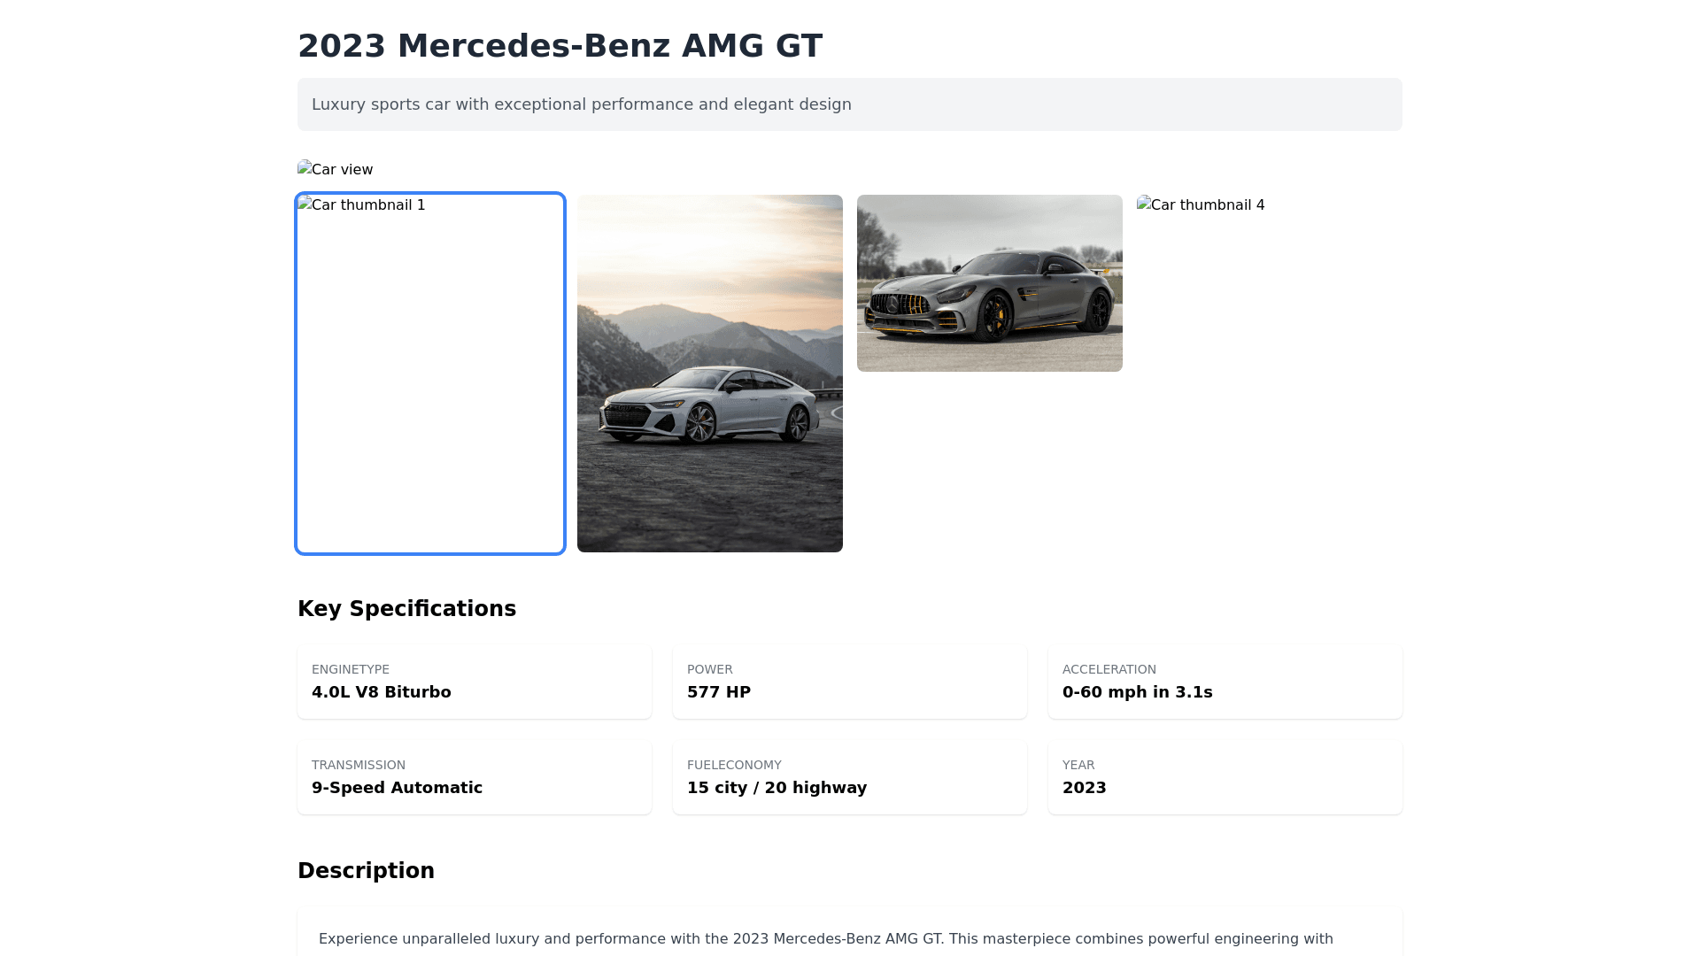1700x956 pixels.
Task: Select the Year 2023 specification card
Action: pos(1225,777)
